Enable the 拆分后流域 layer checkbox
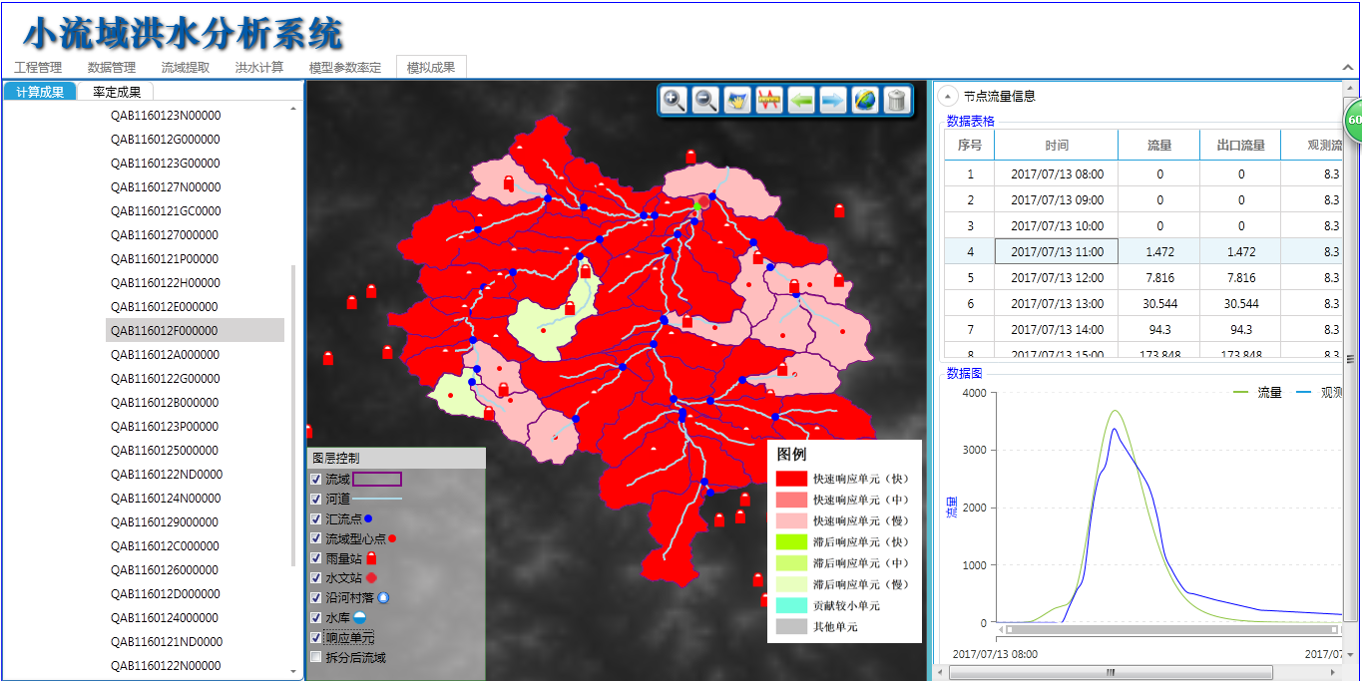1362x681 pixels. tap(316, 658)
